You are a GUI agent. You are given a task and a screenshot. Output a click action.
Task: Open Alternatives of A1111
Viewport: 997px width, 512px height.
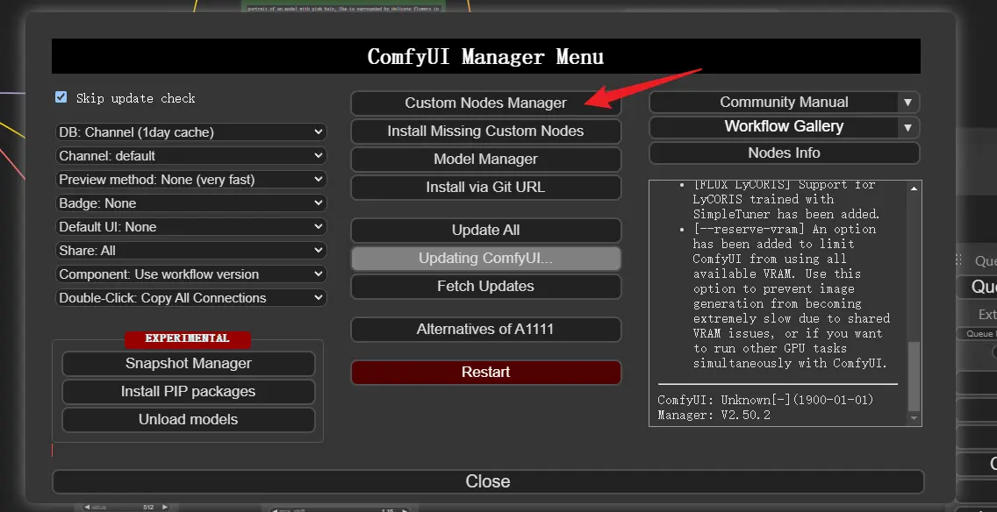tap(486, 329)
